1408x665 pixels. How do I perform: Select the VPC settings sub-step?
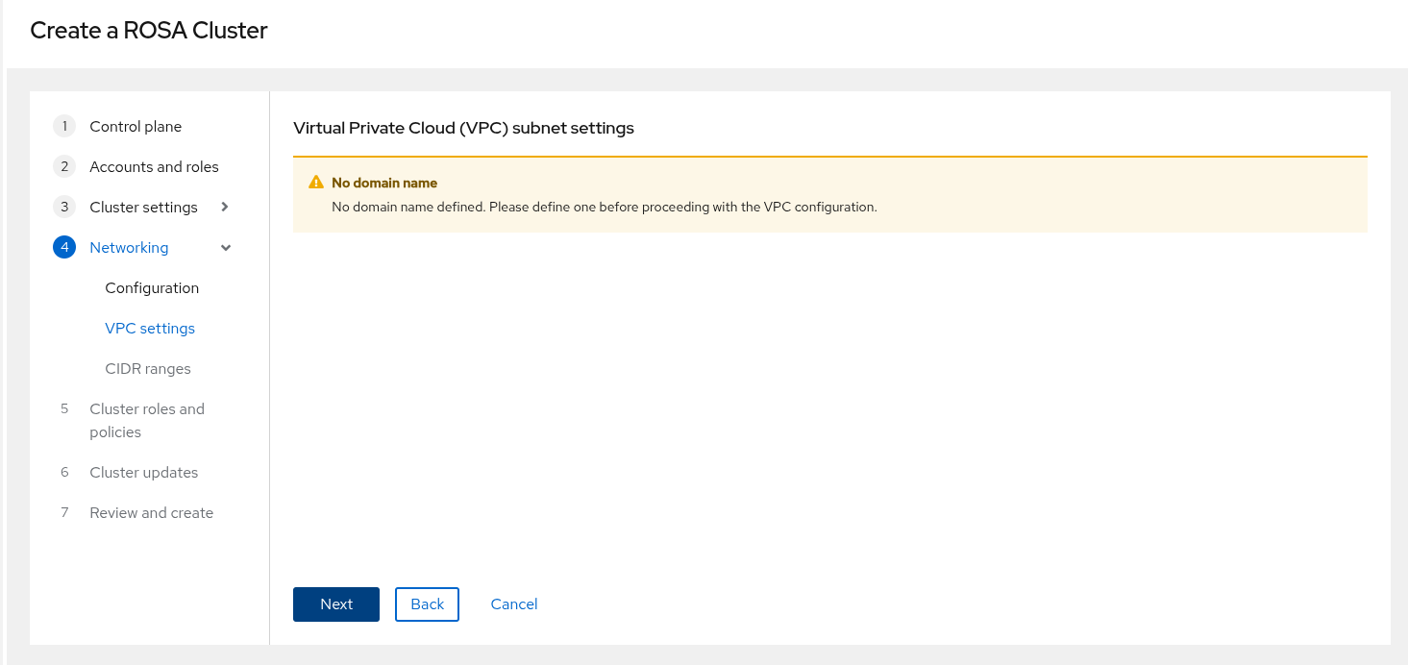[150, 329]
